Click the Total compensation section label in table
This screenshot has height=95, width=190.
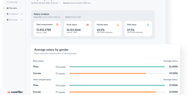[42, 80]
